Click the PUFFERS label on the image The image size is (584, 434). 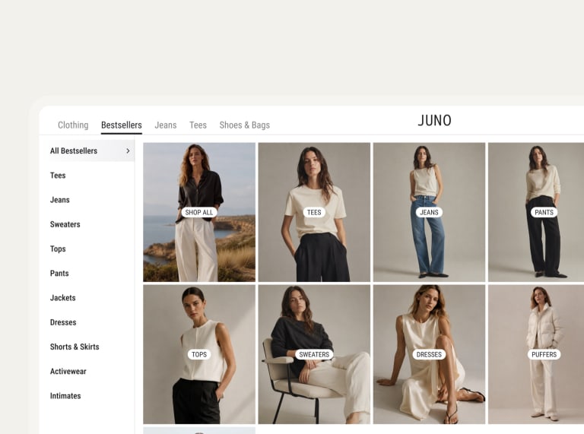pyautogui.click(x=544, y=354)
